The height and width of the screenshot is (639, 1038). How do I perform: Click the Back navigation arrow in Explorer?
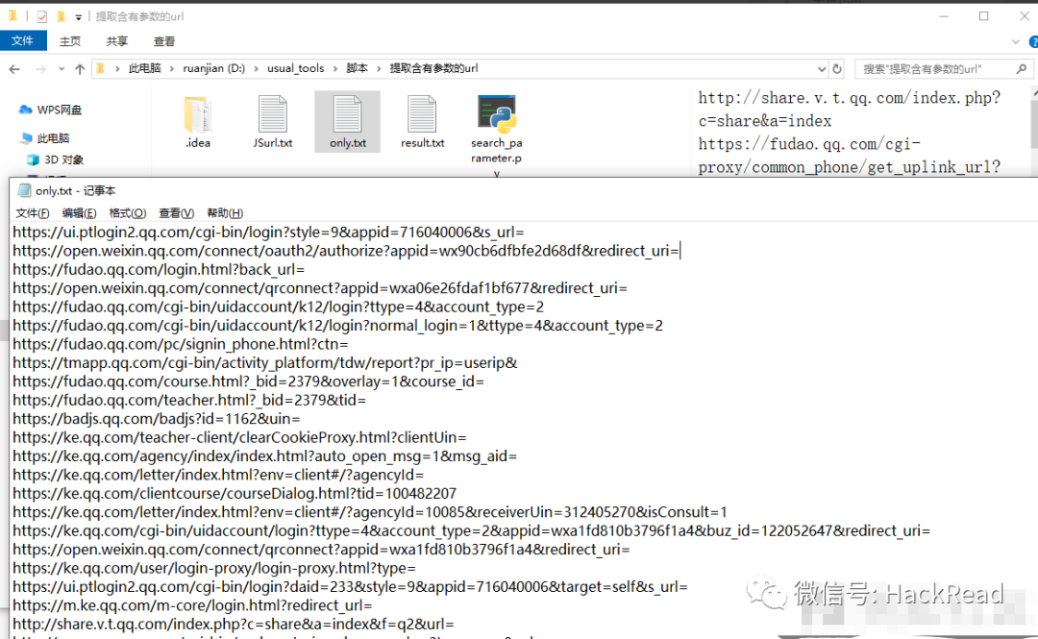click(14, 69)
